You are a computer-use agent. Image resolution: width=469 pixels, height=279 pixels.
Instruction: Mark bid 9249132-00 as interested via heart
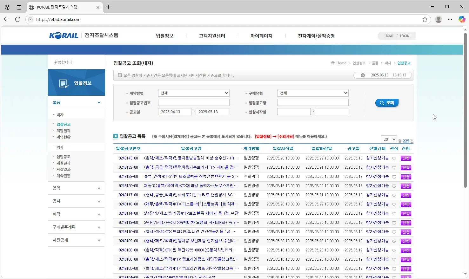tap(394, 167)
